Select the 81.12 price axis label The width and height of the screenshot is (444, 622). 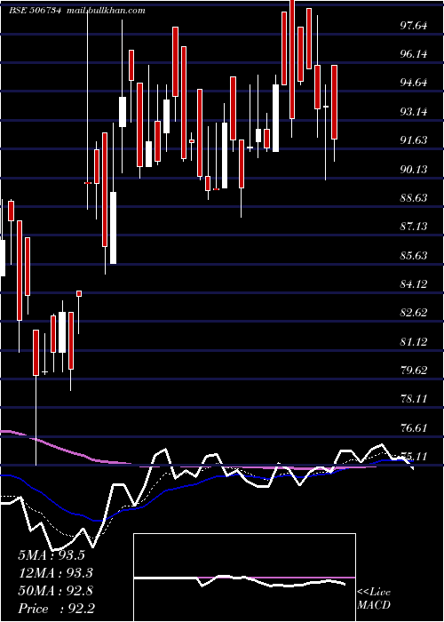point(414,341)
